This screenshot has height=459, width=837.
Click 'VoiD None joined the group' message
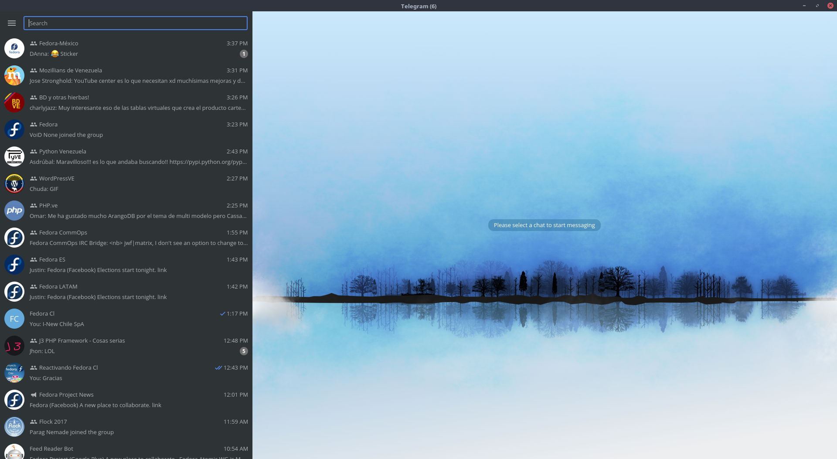[66, 135]
